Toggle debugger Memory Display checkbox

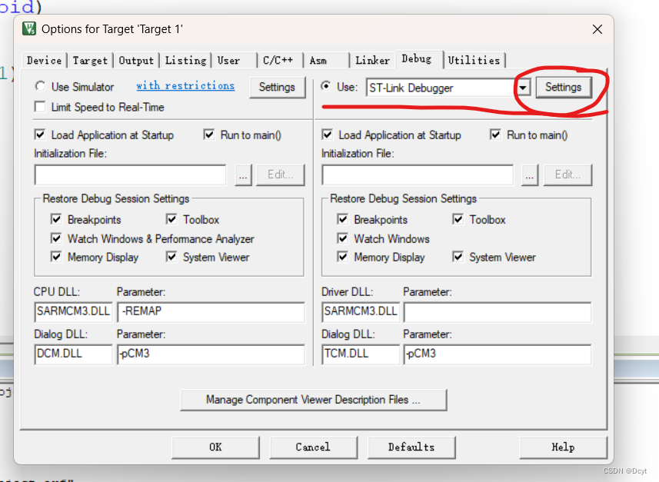pos(342,256)
